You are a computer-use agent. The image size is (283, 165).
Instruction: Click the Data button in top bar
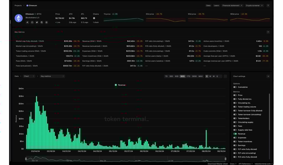pyautogui.click(x=208, y=6)
